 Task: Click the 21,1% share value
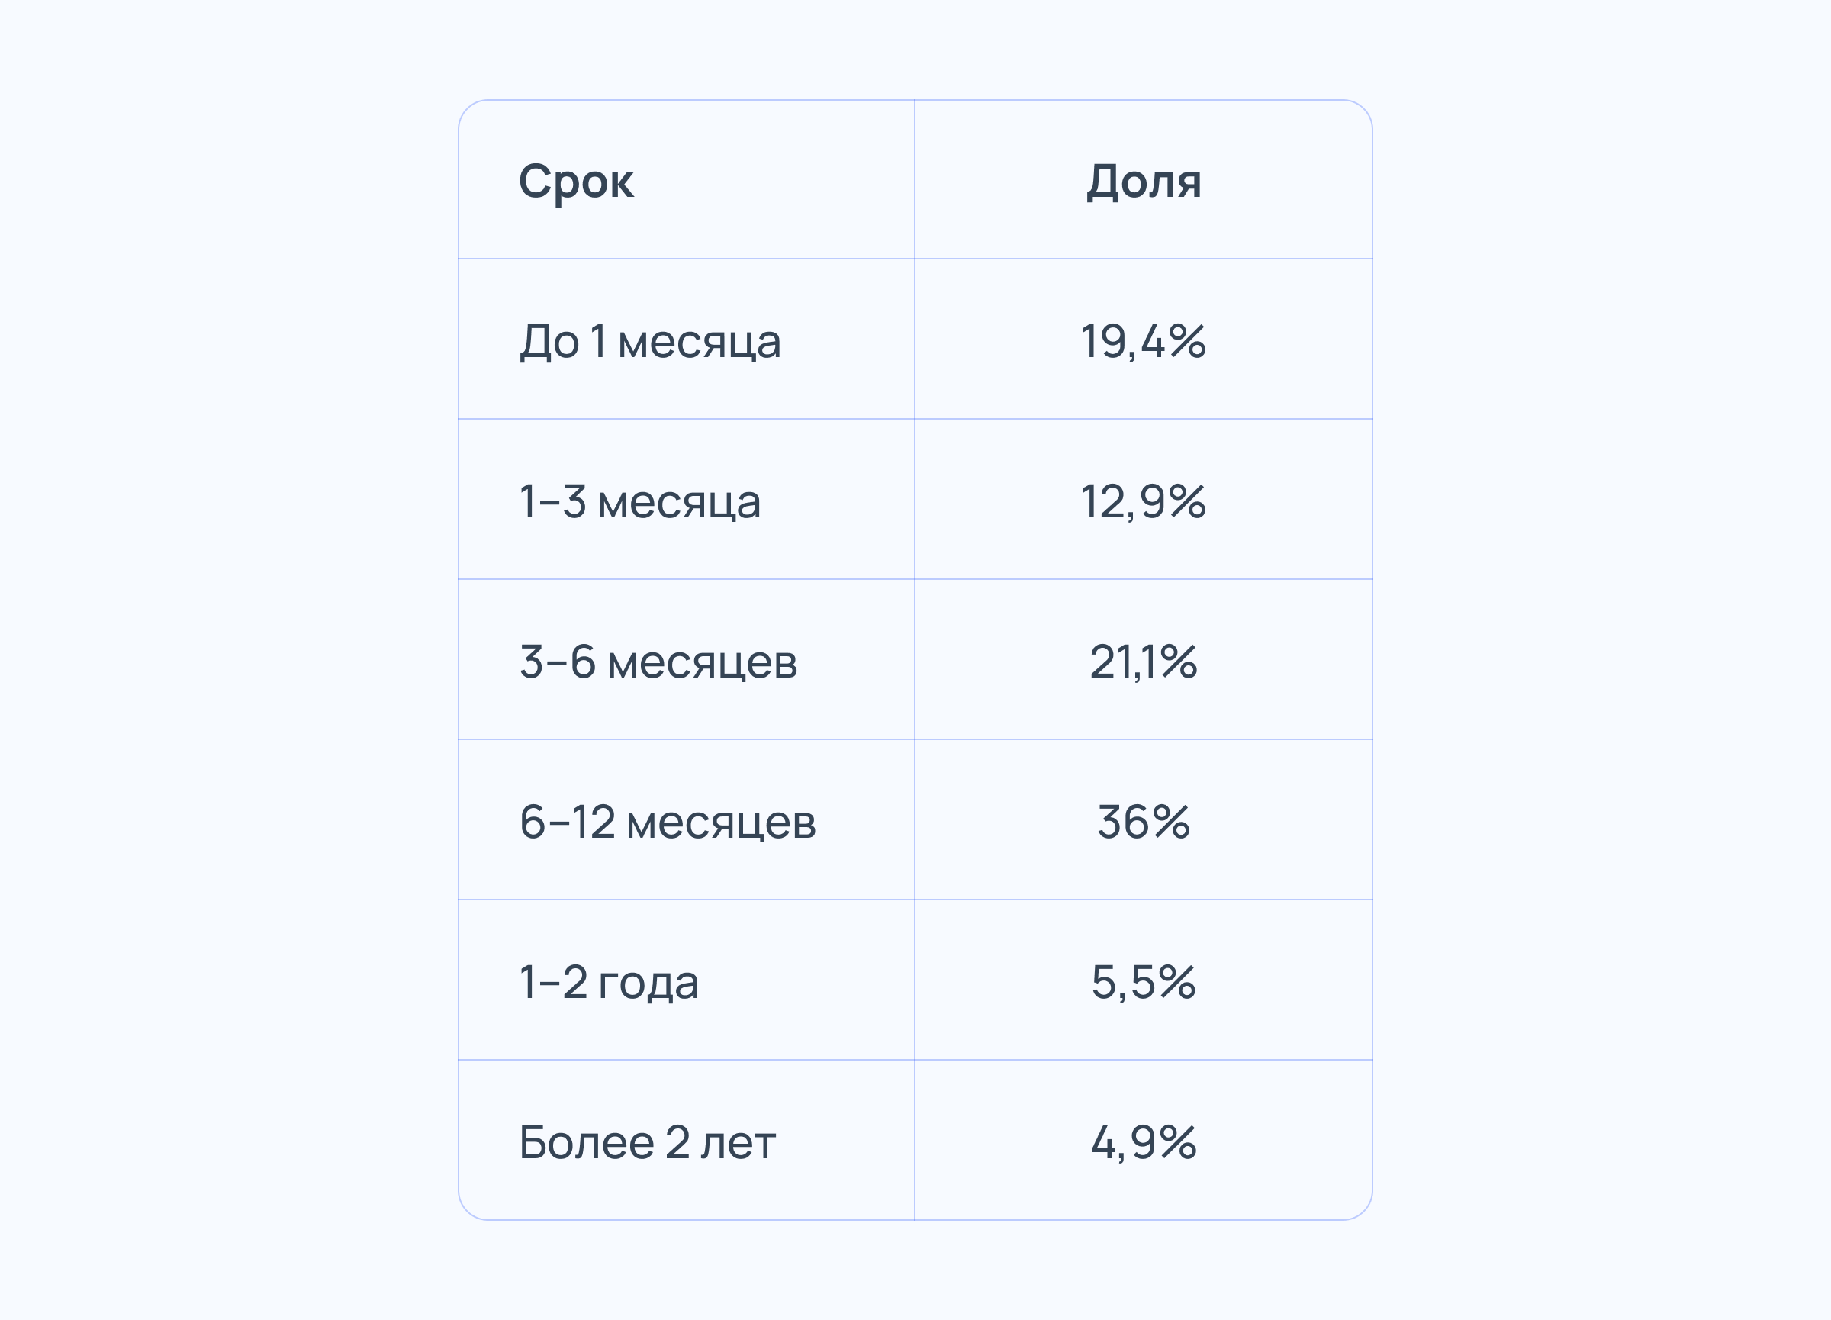1143,662
